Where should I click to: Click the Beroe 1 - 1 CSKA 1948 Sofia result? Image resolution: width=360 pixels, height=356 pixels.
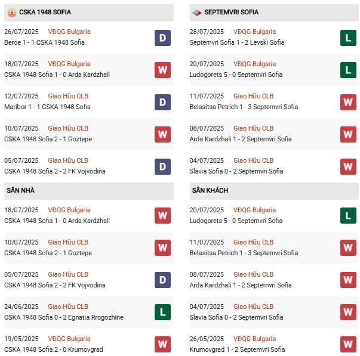[45, 43]
